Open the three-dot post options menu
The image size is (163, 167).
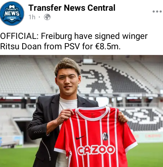(x=157, y=11)
